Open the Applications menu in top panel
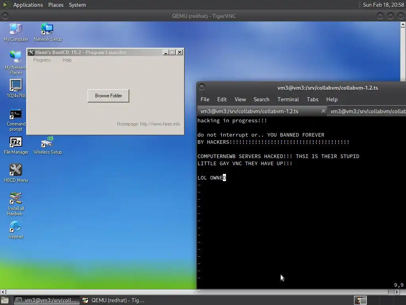Image resolution: width=406 pixels, height=305 pixels. [x=28, y=5]
